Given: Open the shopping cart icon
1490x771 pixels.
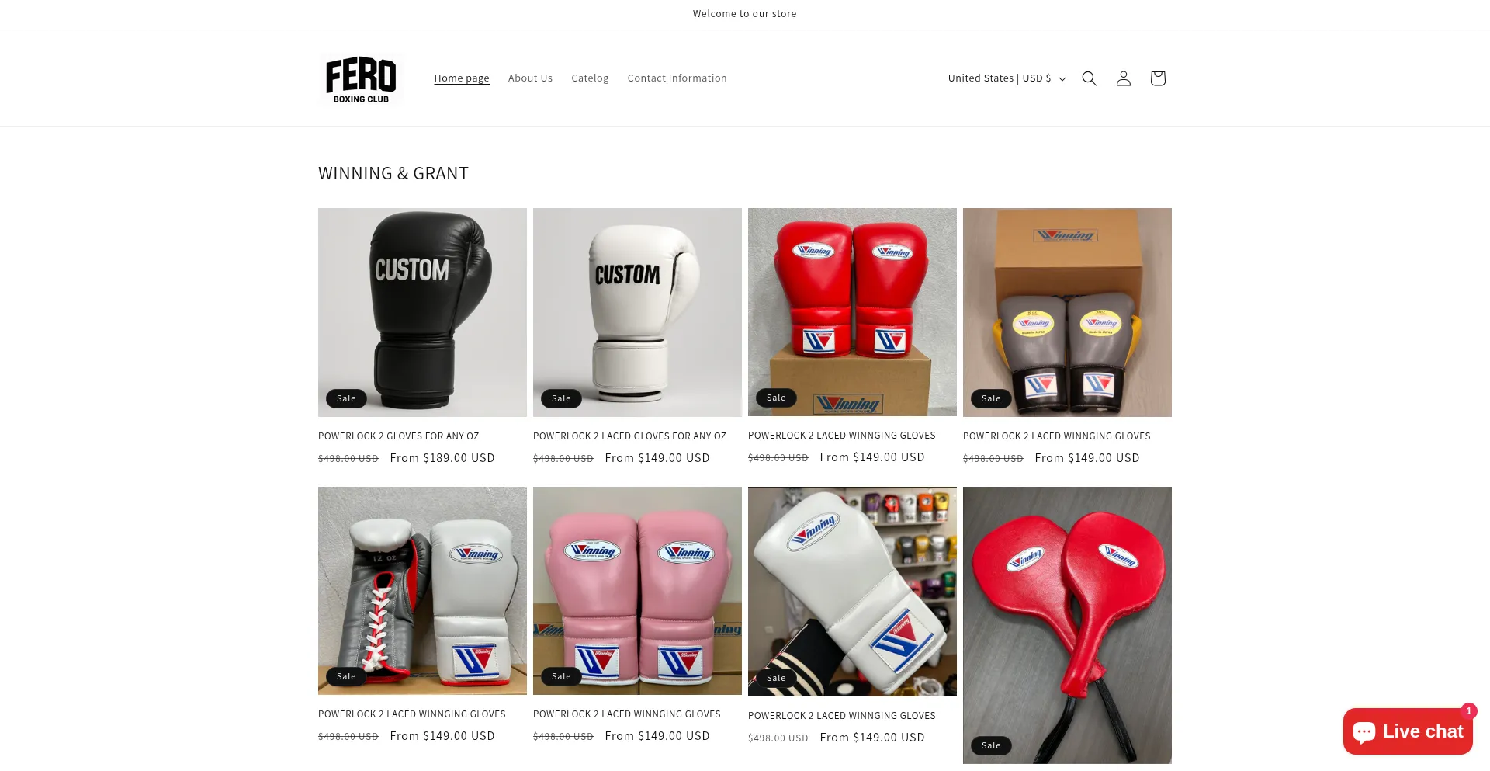Looking at the screenshot, I should [x=1157, y=78].
